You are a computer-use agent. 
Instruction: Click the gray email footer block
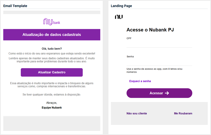(52, 124)
